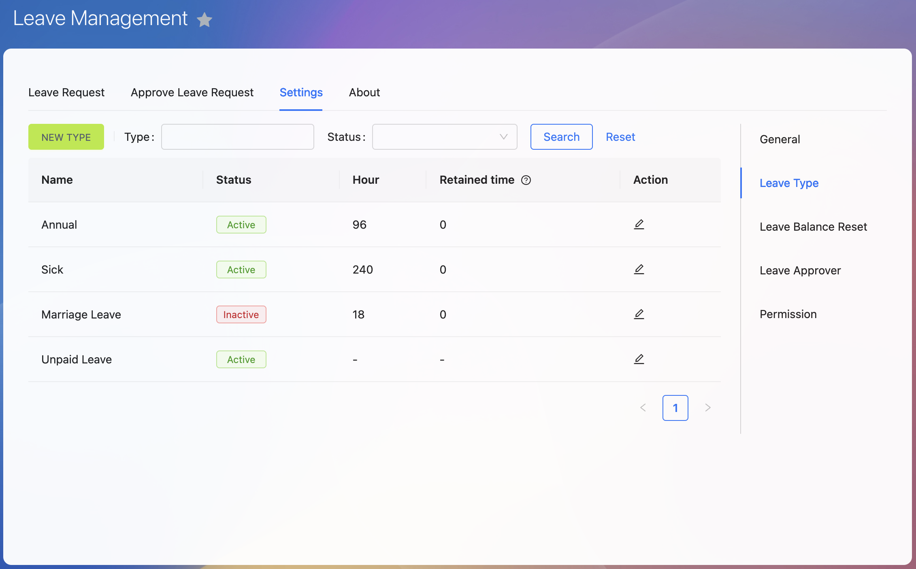
Task: Open Leave Balance Reset settings
Action: (813, 227)
